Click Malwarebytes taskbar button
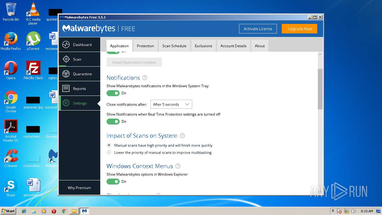Screen dimensions: 382x215 (x=84, y=211)
